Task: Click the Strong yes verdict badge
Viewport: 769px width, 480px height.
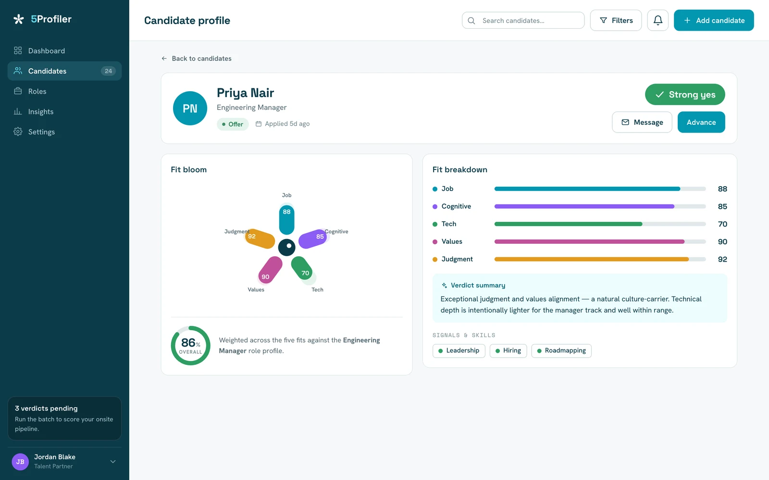Action: pos(685,95)
